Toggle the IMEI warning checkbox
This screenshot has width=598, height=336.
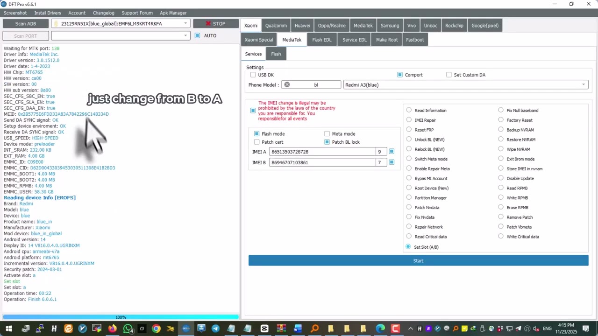coord(253,111)
